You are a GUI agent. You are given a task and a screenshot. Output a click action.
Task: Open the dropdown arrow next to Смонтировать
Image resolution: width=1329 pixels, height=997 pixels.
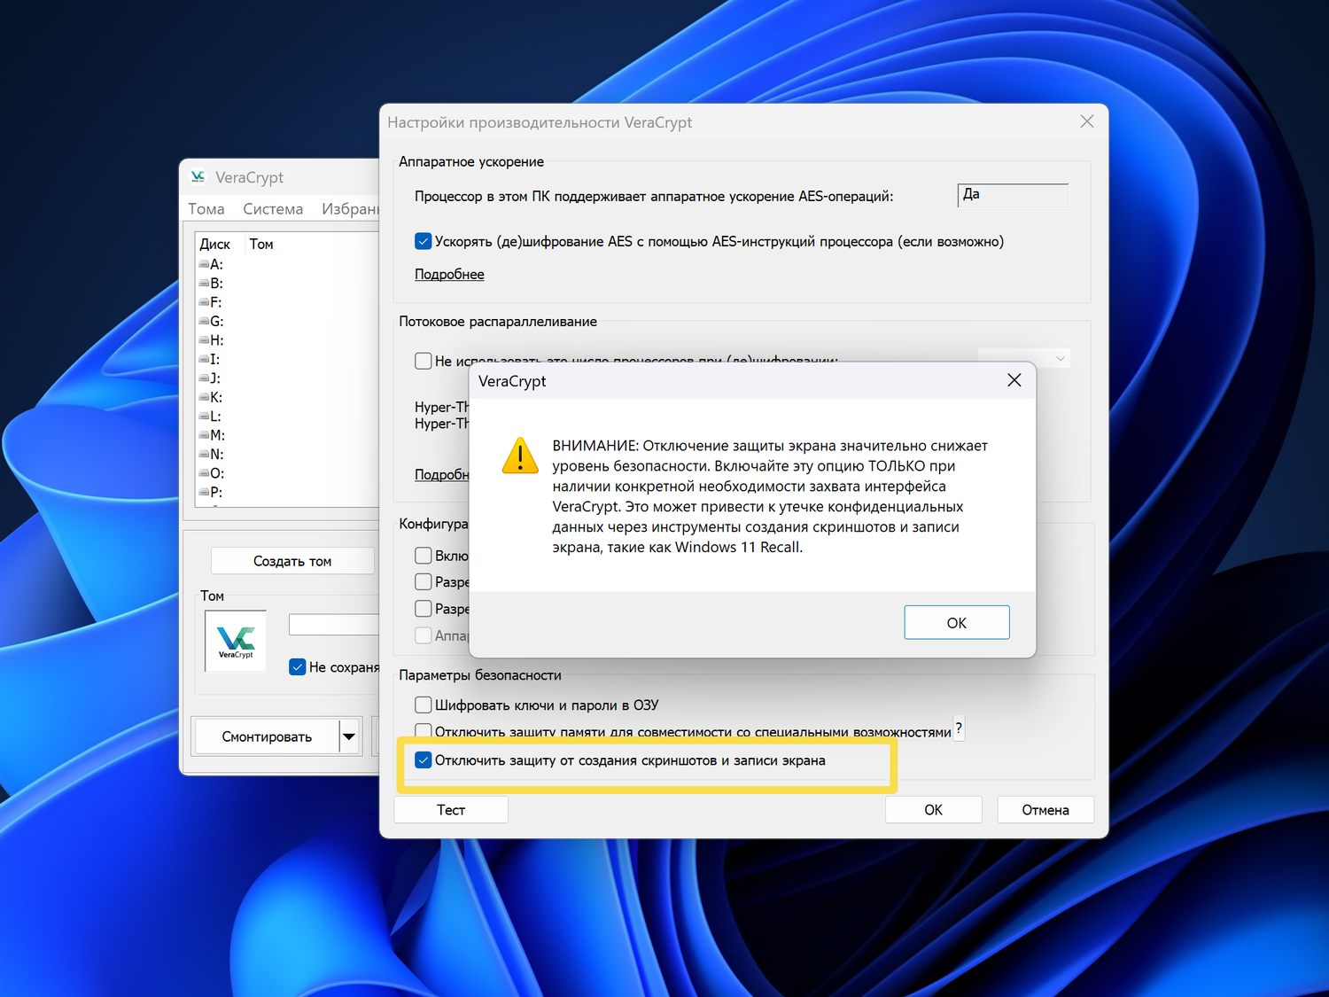tap(349, 736)
